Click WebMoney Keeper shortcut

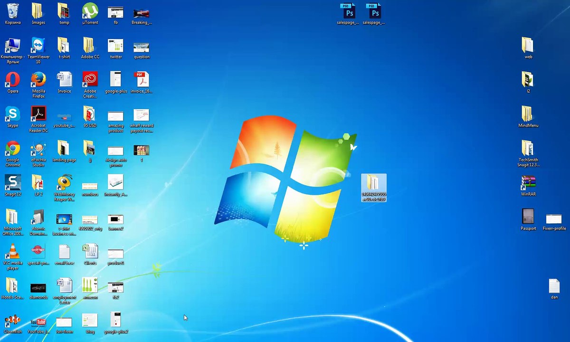(x=64, y=188)
